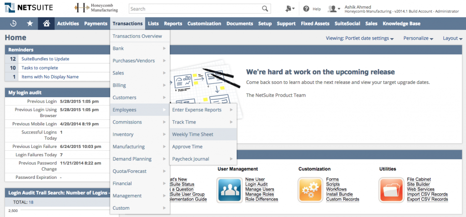The height and width of the screenshot is (217, 466).
Task: Go to the Home house icon
Action: 46,24
